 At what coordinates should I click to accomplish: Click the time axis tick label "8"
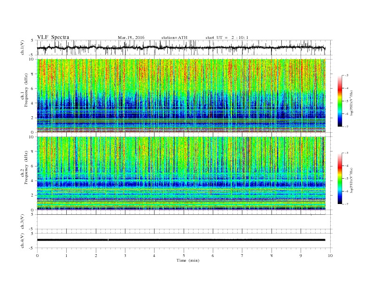[x=271, y=256]
